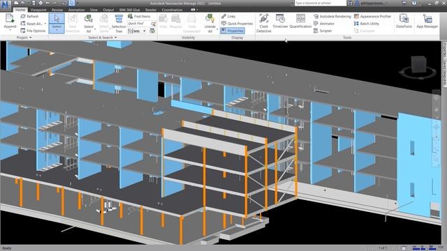Click the Select Same icon
Screen dimensions: 447x251
tap(104, 19)
